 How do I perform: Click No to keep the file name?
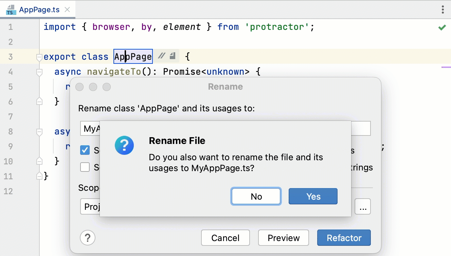pos(256,197)
